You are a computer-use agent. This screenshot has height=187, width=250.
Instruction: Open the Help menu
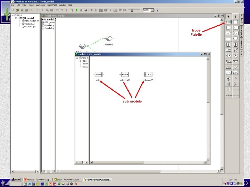pos(70,5)
